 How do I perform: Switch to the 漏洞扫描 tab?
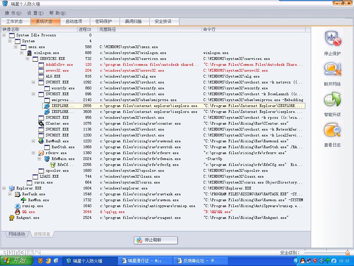pos(133,21)
